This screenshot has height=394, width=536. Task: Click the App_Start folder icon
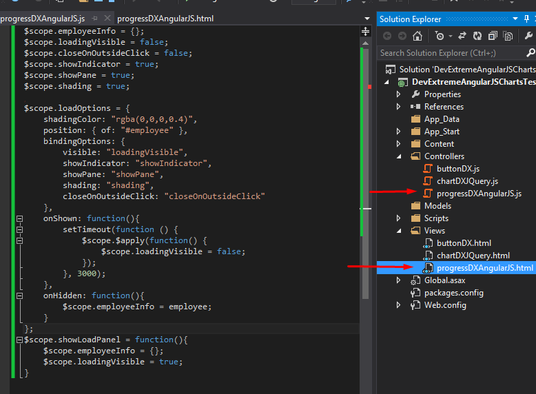415,132
